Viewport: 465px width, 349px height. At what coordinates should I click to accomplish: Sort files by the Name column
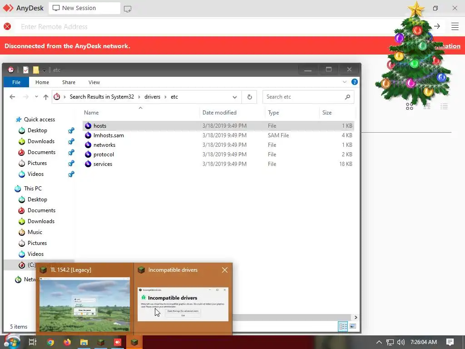pos(91,113)
